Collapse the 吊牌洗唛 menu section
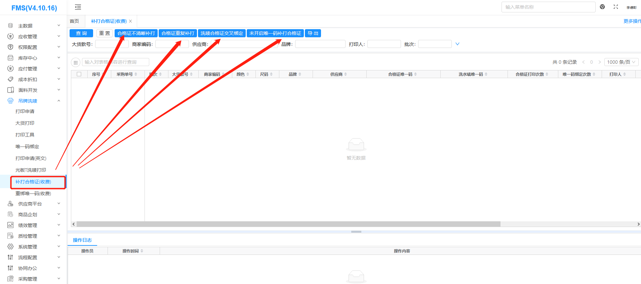This screenshot has height=284, width=641. click(x=59, y=101)
